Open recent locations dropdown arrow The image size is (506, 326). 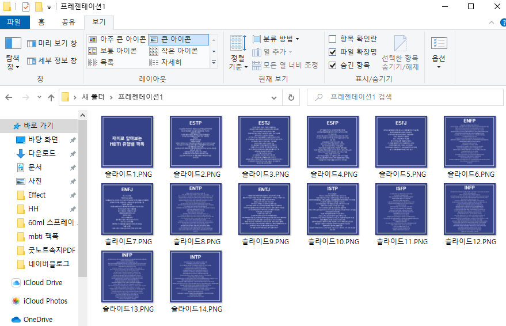pyautogui.click(x=39, y=97)
